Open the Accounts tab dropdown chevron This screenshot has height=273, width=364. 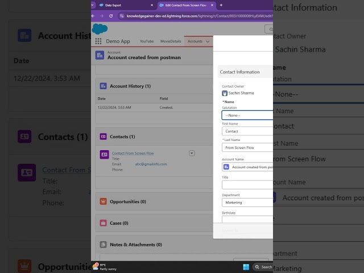pyautogui.click(x=208, y=42)
